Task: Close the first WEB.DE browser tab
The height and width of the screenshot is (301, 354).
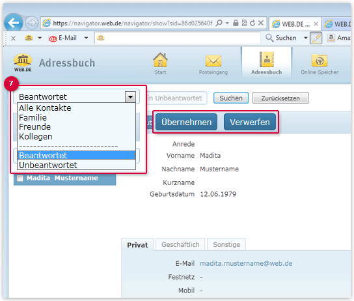Action: click(316, 23)
